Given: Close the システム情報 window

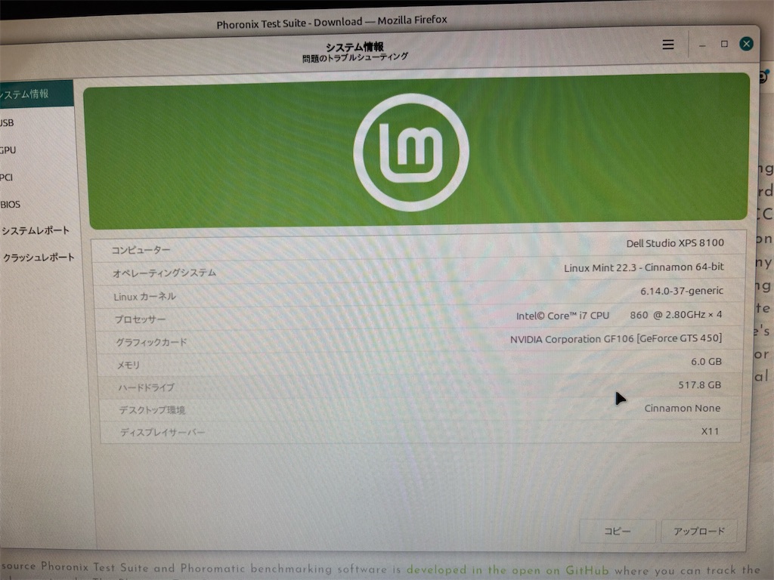Looking at the screenshot, I should tap(746, 44).
